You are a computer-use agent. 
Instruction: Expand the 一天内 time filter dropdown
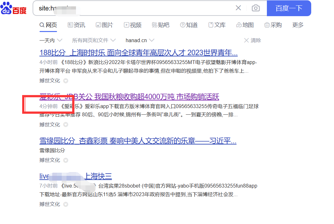tap(51, 40)
